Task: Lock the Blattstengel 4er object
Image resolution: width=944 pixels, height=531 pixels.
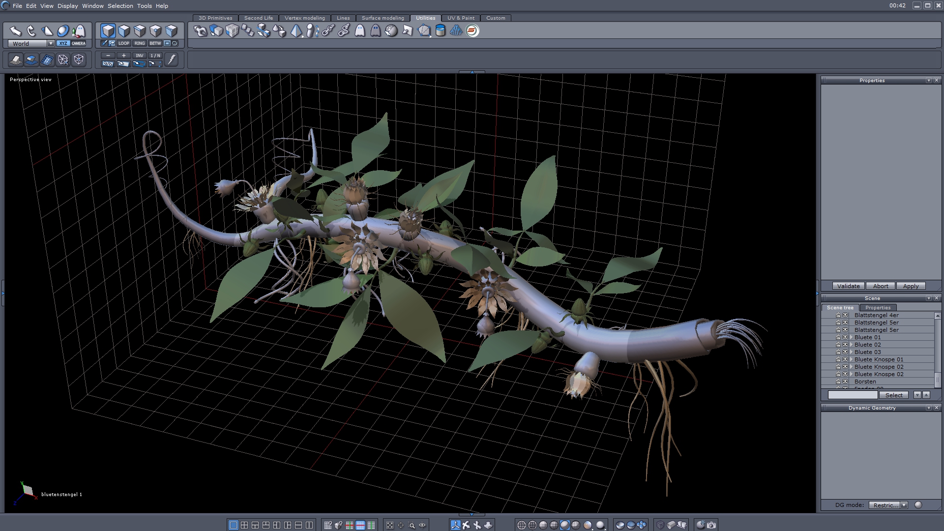Action: click(x=838, y=315)
